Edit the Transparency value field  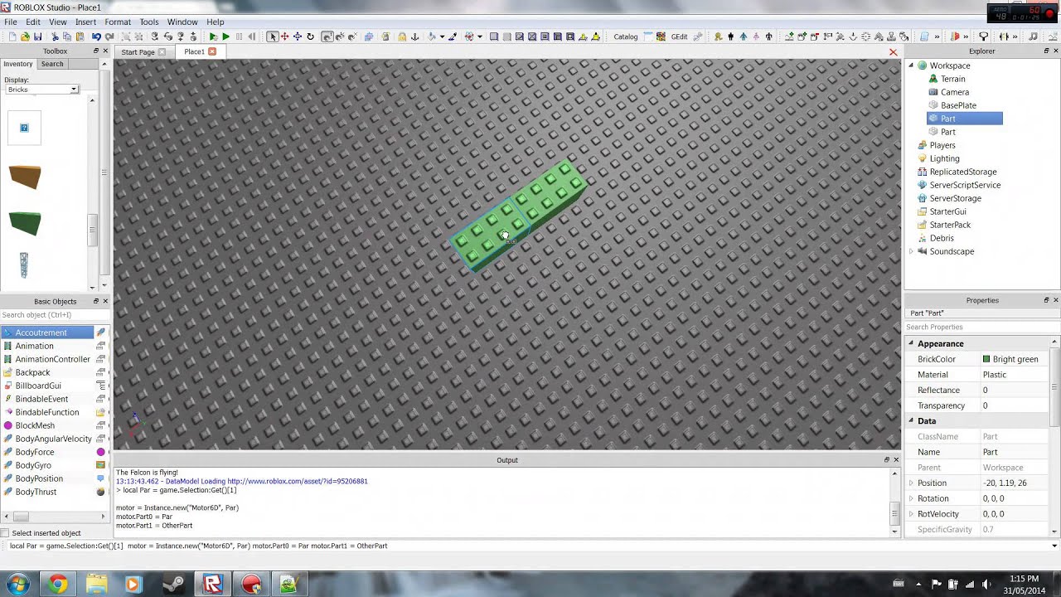click(x=1015, y=405)
